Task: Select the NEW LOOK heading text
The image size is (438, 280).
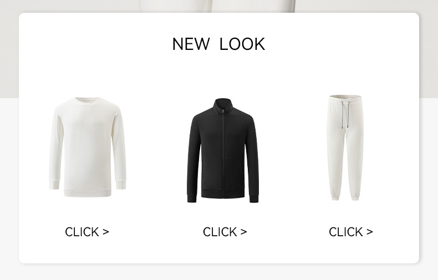Action: pyautogui.click(x=218, y=44)
